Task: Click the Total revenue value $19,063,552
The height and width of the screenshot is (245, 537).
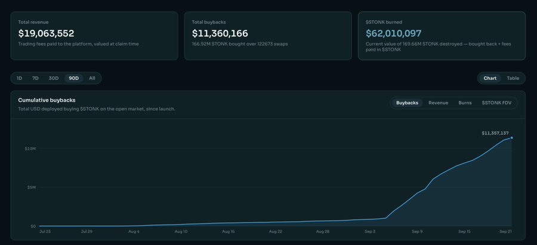Action: 46,33
